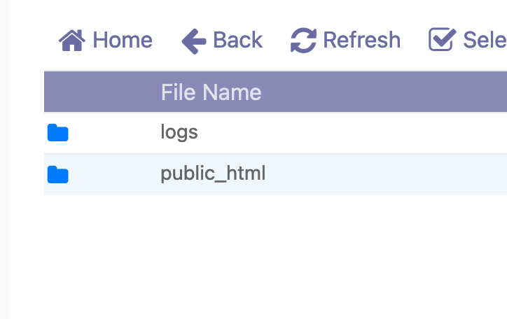The width and height of the screenshot is (507, 319).
Task: Sort by the File Name column header
Action: (x=211, y=92)
